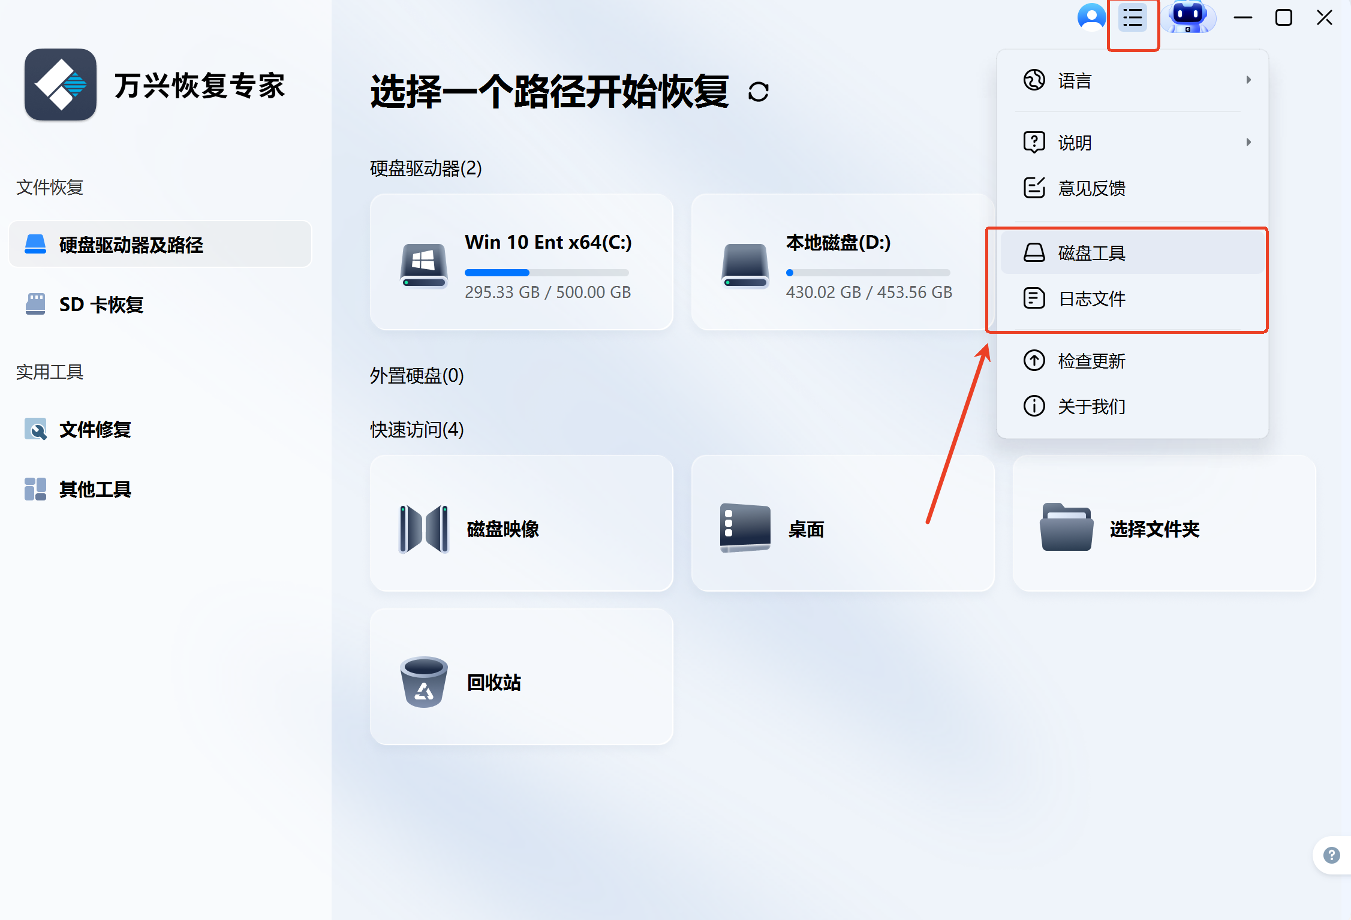The image size is (1351, 920).
Task: Click the hard drive icon in sidebar
Action: click(35, 244)
